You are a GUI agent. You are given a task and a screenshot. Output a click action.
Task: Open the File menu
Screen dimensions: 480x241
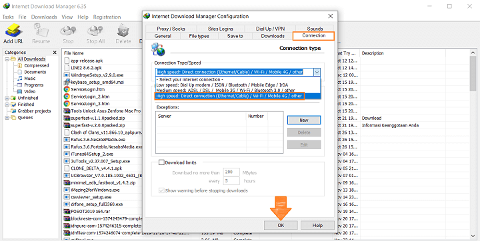[x=23, y=17]
